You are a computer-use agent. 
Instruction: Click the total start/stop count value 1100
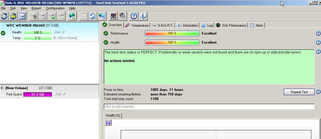pyautogui.click(x=155, y=99)
